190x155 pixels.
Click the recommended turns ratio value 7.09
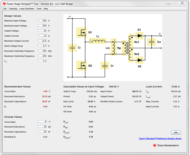[45, 91]
